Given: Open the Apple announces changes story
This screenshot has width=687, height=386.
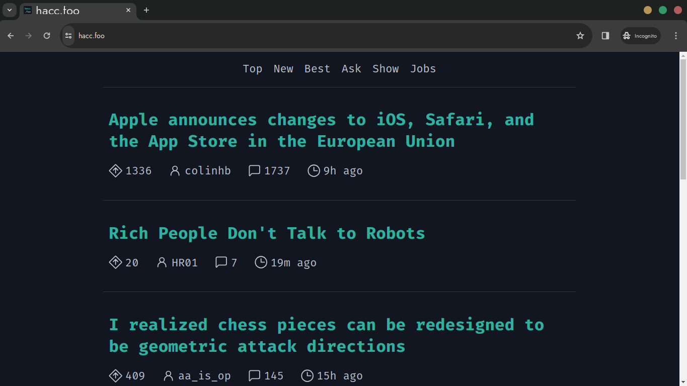Looking at the screenshot, I should click(321, 131).
